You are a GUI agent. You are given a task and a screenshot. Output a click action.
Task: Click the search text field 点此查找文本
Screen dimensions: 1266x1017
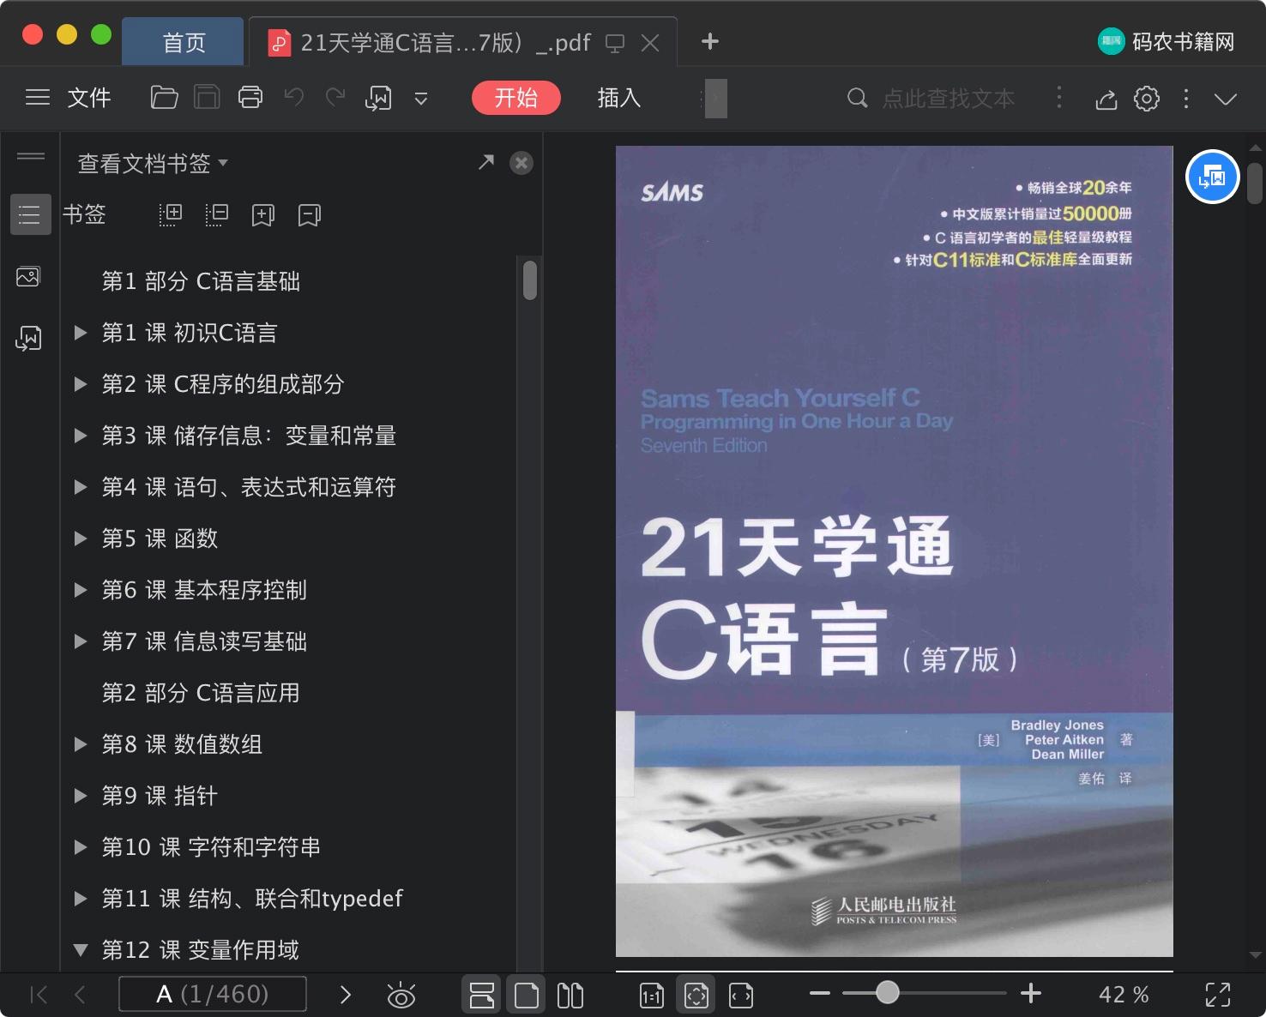coord(949,99)
